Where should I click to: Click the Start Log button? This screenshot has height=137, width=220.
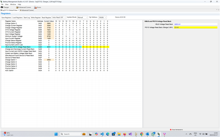27,17
